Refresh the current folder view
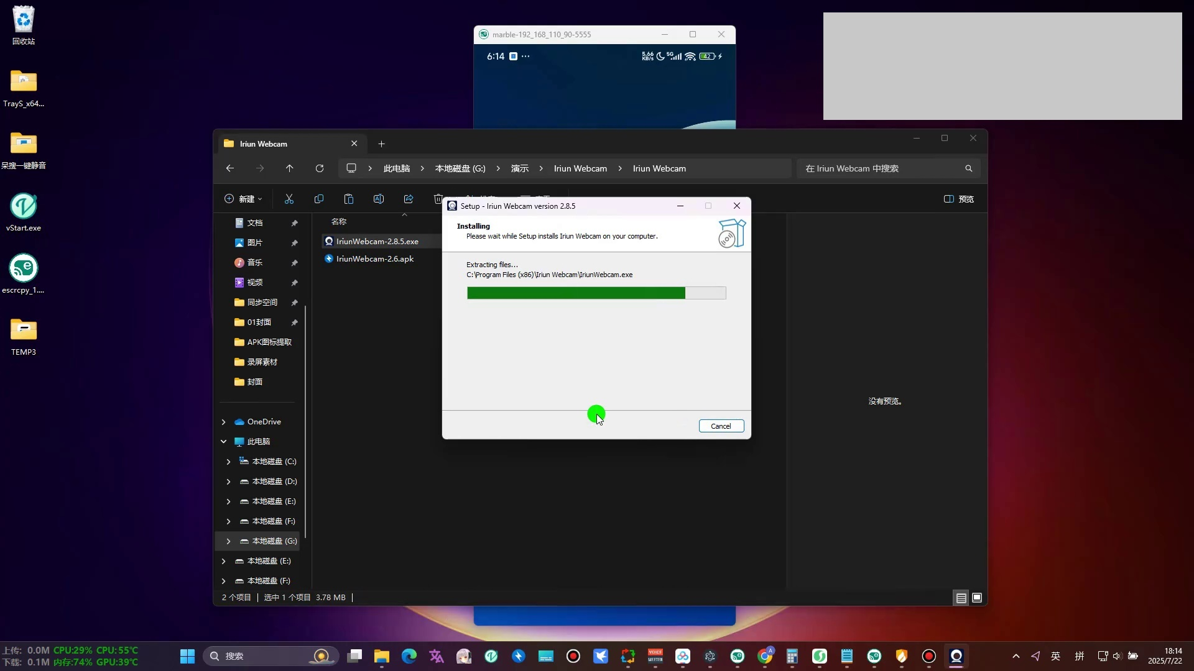Screen dimensions: 1194x671 pyautogui.click(x=320, y=168)
